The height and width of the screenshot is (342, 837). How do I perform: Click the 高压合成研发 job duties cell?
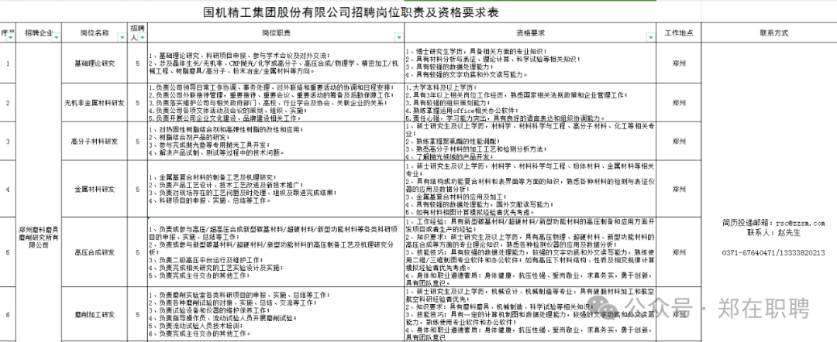click(x=276, y=252)
